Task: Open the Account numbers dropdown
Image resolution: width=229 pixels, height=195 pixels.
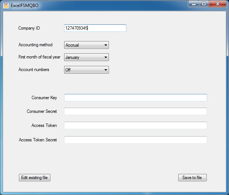Action: [x=86, y=70]
